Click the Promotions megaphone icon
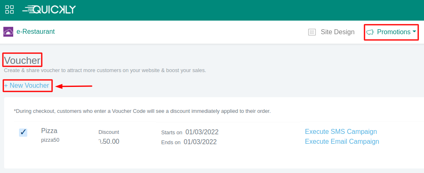The height and width of the screenshot is (173, 424). coord(370,32)
